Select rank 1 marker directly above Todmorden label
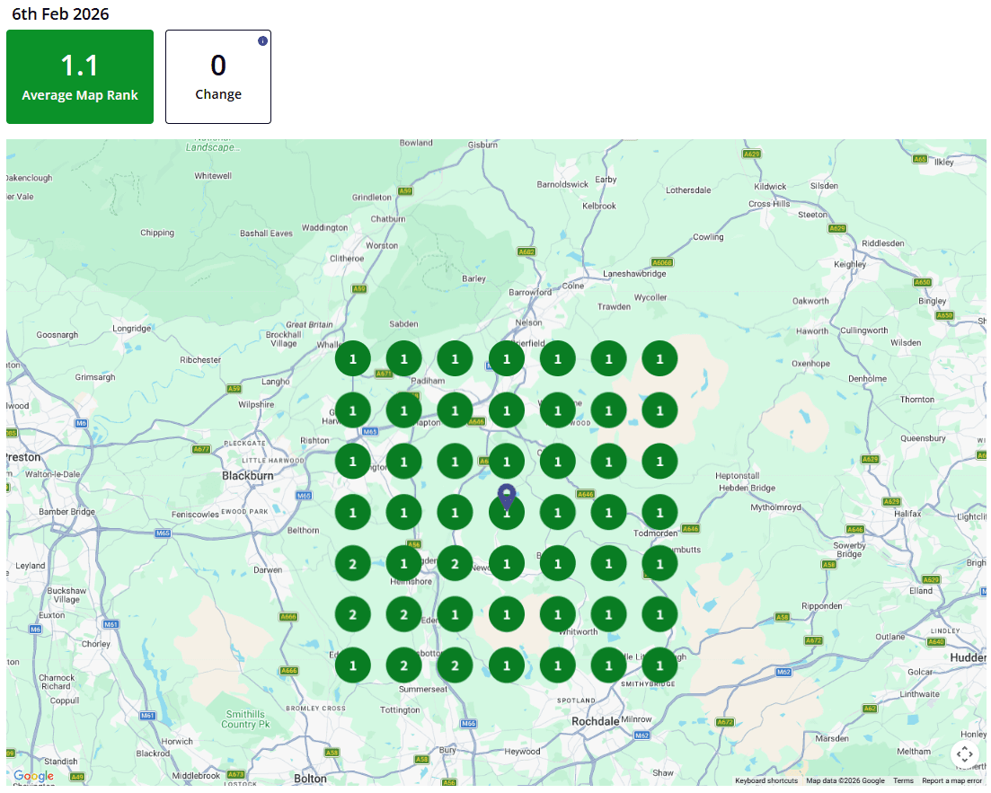 pos(659,513)
